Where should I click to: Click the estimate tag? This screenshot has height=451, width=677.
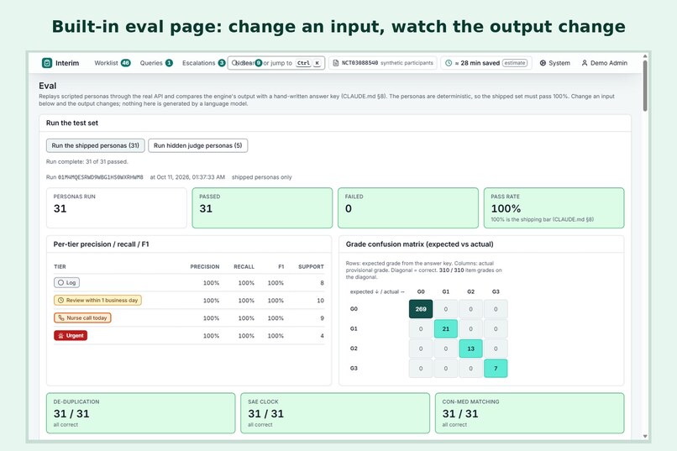pos(515,63)
